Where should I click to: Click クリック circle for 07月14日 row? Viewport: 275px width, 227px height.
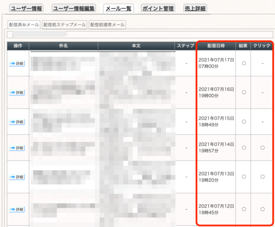pyautogui.click(x=263, y=148)
